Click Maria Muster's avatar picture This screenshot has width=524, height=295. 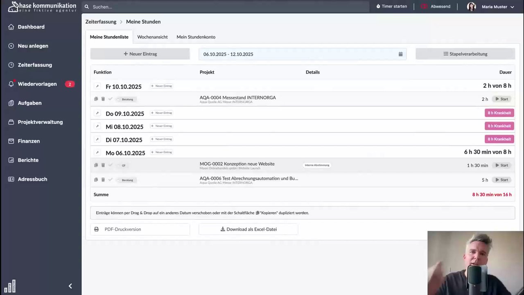(x=472, y=7)
